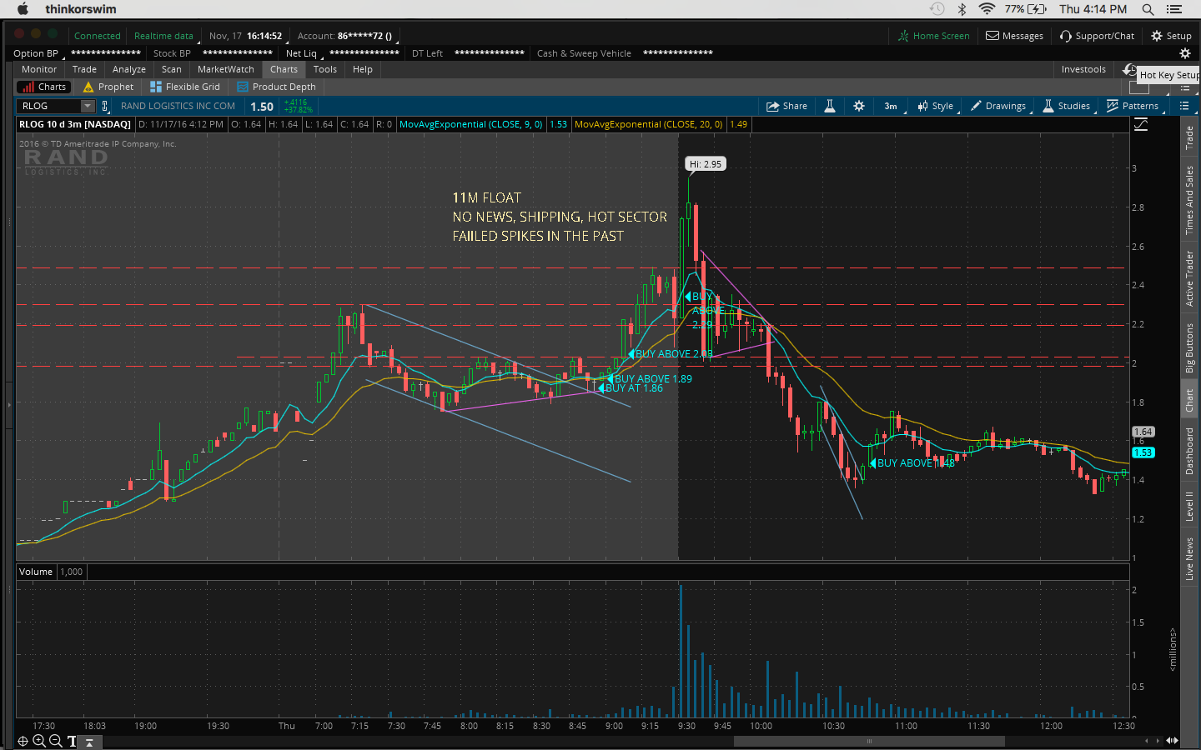
Task: Open the Active Trader side panel
Action: coord(1189,279)
